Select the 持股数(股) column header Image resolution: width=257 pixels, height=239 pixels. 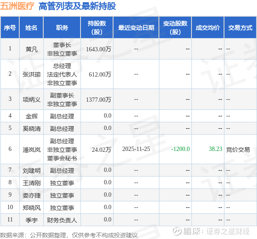[97, 27]
